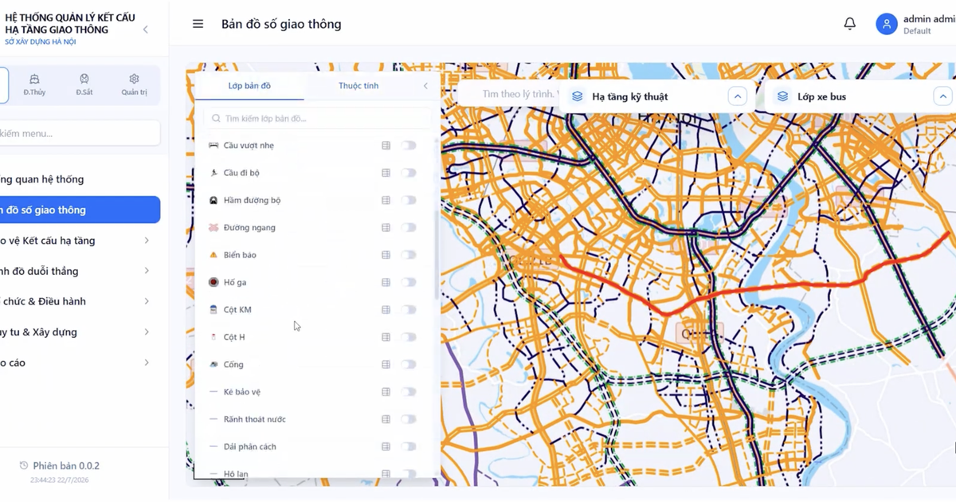Enable the Hầm đường bộ layer

coord(409,200)
